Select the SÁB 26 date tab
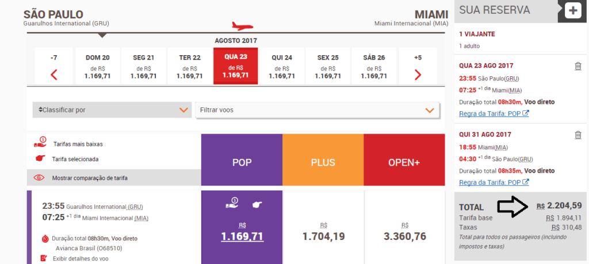The width and height of the screenshot is (589, 264). coord(374,66)
